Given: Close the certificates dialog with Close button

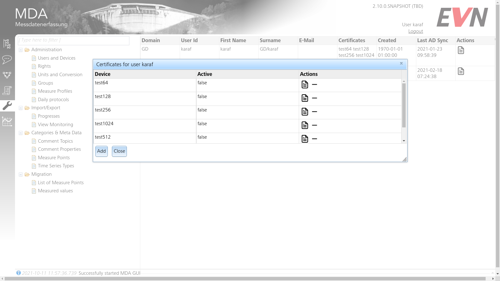Looking at the screenshot, I should click(x=119, y=151).
